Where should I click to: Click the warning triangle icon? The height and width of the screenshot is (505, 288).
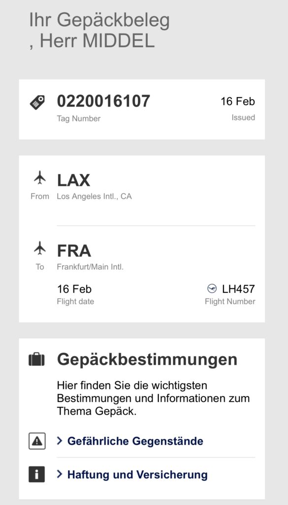click(x=37, y=441)
